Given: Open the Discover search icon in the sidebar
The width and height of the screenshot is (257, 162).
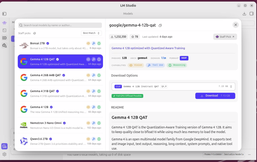Looking at the screenshot, I should pos(5,45).
